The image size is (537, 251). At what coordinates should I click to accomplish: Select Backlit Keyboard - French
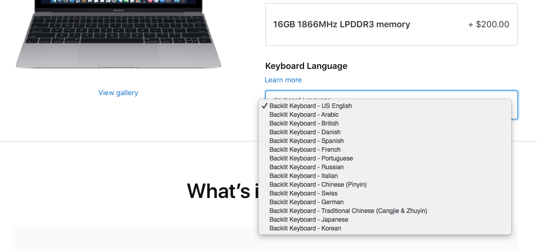(385, 150)
